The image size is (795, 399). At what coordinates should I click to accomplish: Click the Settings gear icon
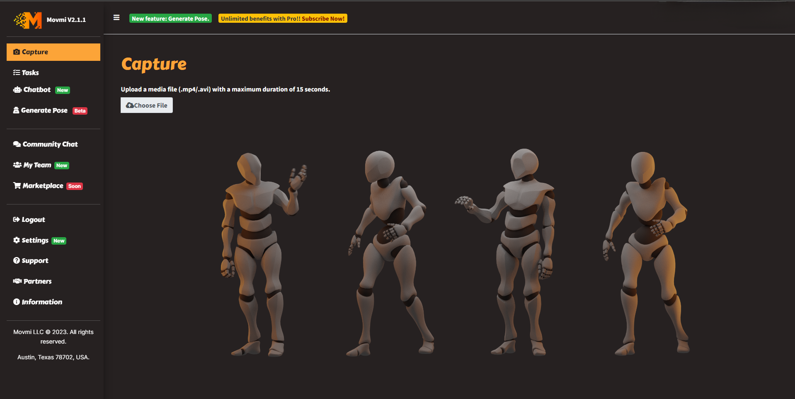pos(17,240)
